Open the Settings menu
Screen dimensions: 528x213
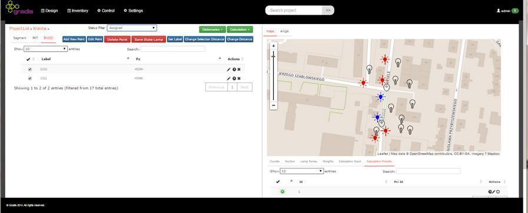coord(134,11)
